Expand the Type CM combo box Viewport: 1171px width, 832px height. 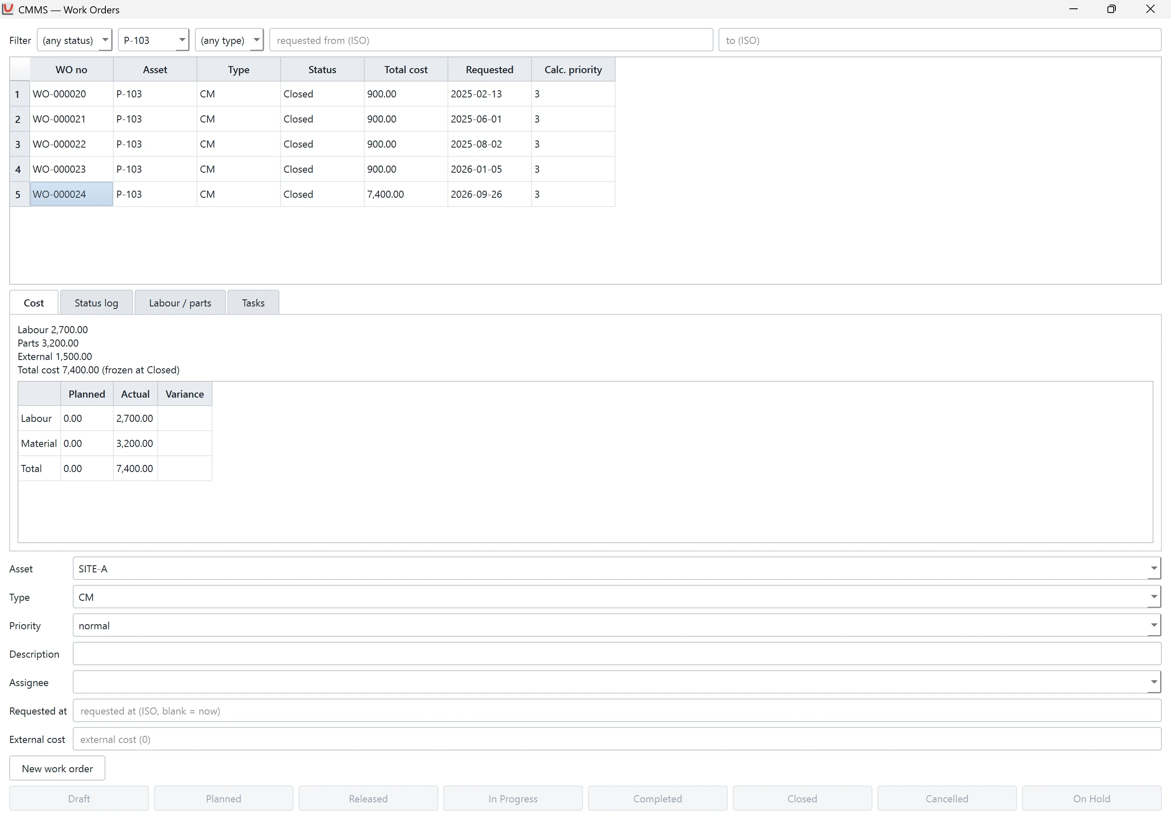(616, 597)
